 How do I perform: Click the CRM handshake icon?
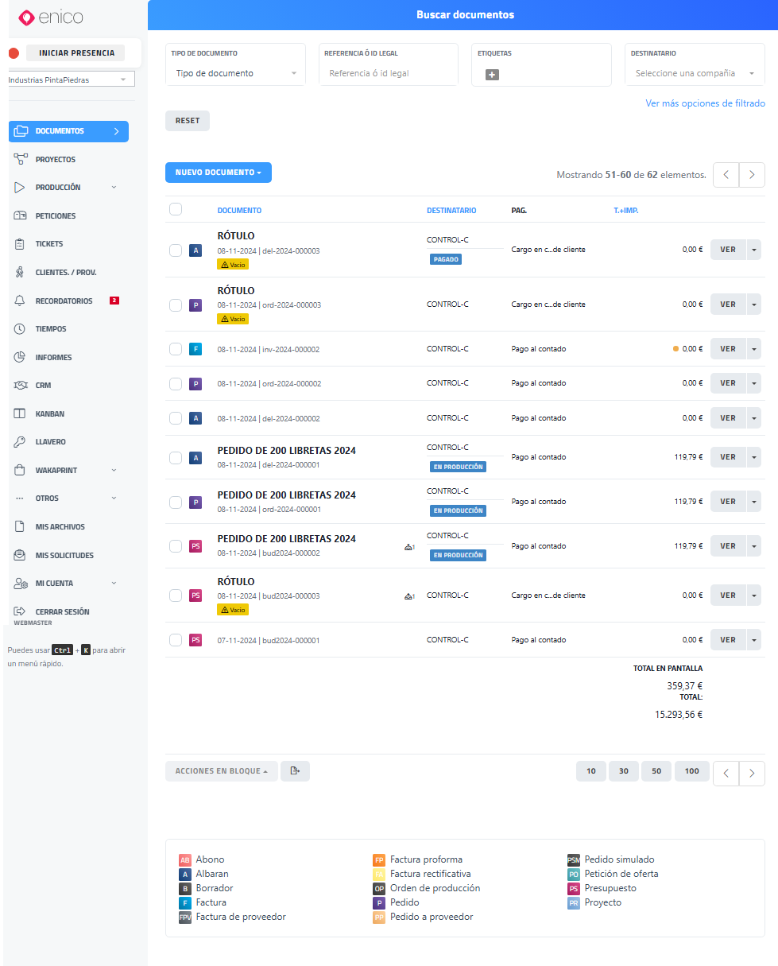pyautogui.click(x=21, y=386)
